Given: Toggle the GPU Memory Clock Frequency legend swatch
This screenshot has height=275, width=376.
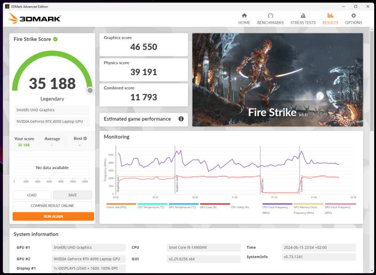Looking at the screenshot, I should tap(309, 204).
